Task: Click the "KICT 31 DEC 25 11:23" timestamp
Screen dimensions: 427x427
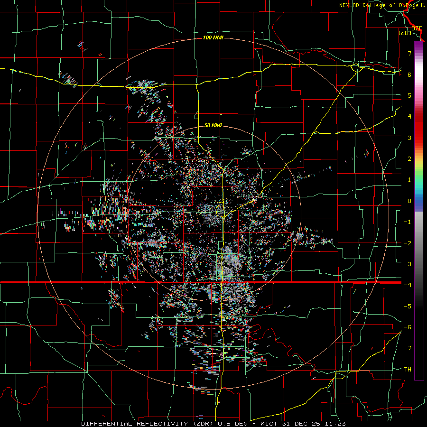Action: (303, 424)
